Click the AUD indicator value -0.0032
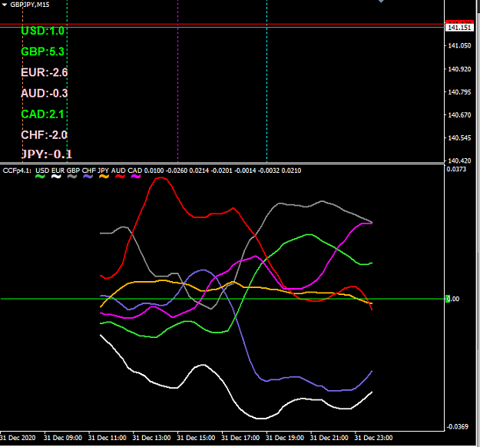 point(269,171)
